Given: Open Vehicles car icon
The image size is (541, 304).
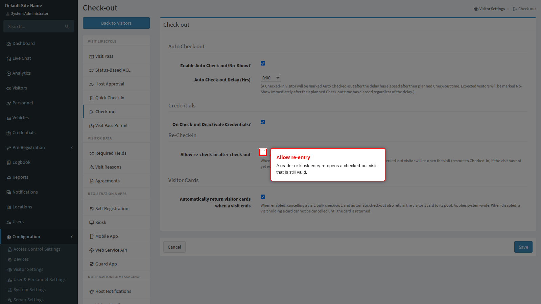Looking at the screenshot, I should click(x=9, y=118).
